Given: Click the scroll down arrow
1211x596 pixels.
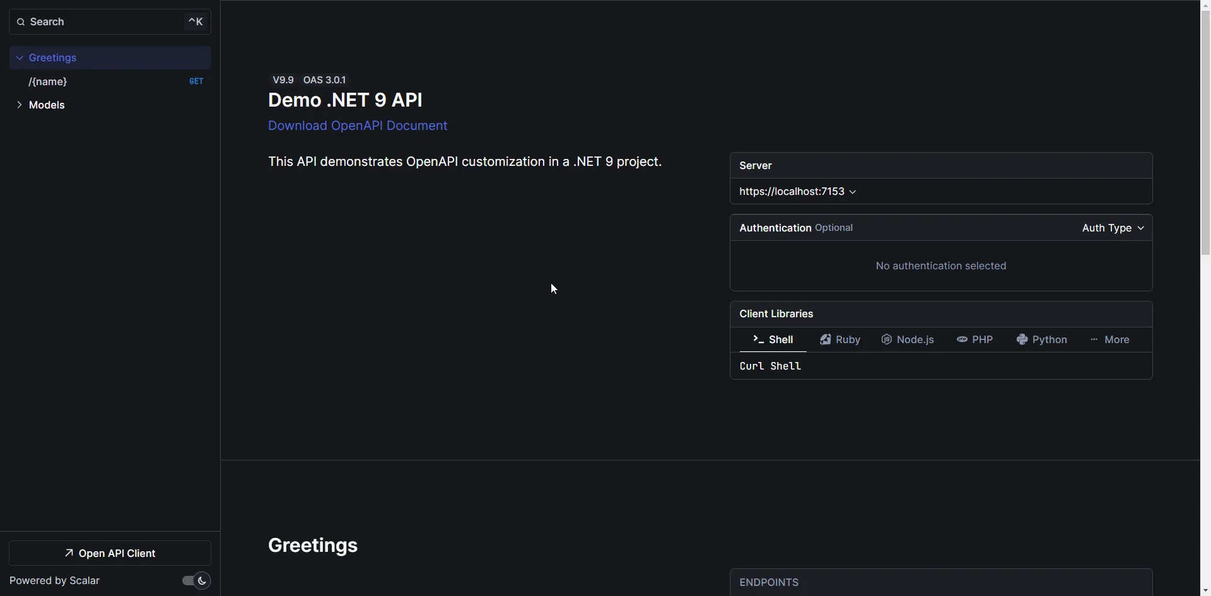Looking at the screenshot, I should [1205, 591].
